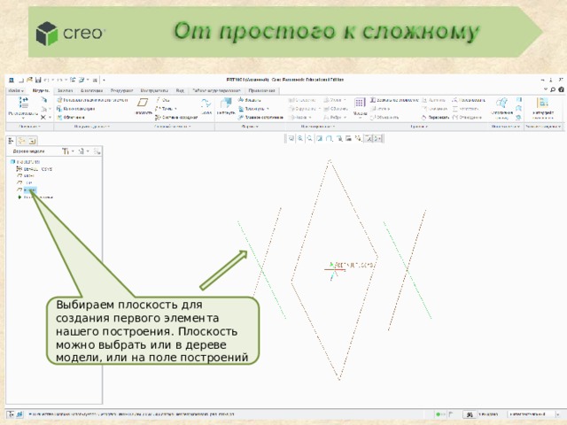The width and height of the screenshot is (567, 425).
Task: Click the Save diskette icon in quick access toolbar
Action: pyautogui.click(x=38, y=80)
